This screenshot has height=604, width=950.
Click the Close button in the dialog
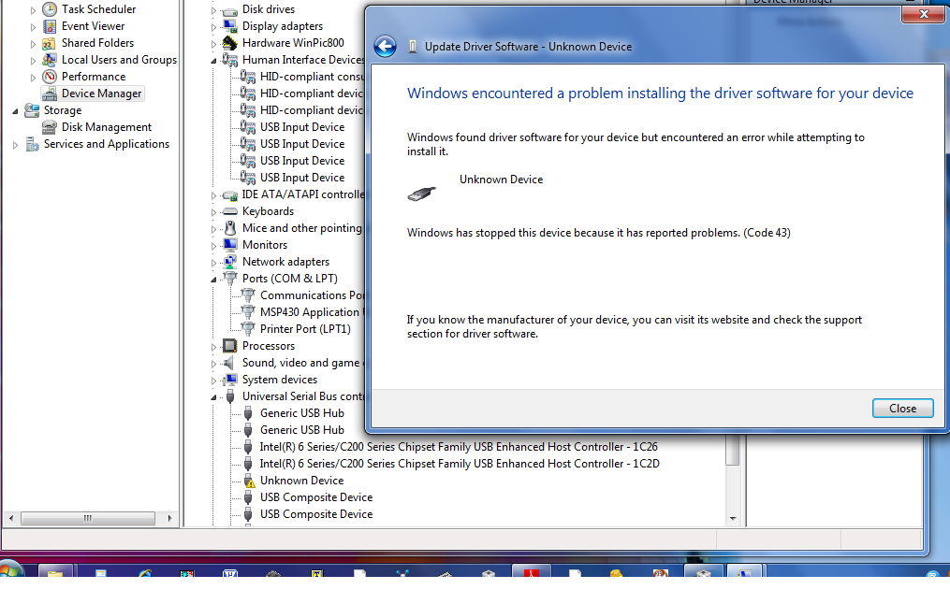(x=901, y=408)
